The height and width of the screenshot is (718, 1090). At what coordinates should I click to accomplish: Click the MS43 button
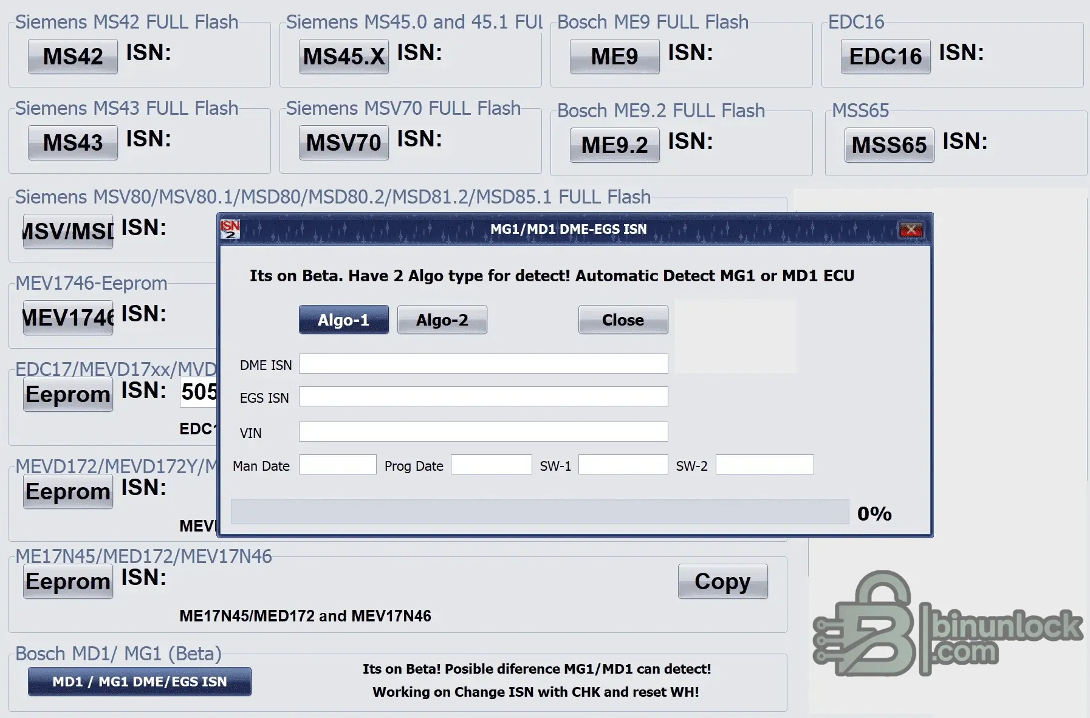73,143
